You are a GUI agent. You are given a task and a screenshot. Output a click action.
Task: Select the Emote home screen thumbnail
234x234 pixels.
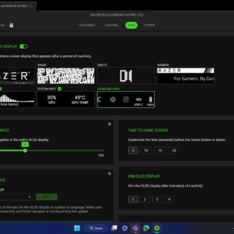(x=125, y=75)
